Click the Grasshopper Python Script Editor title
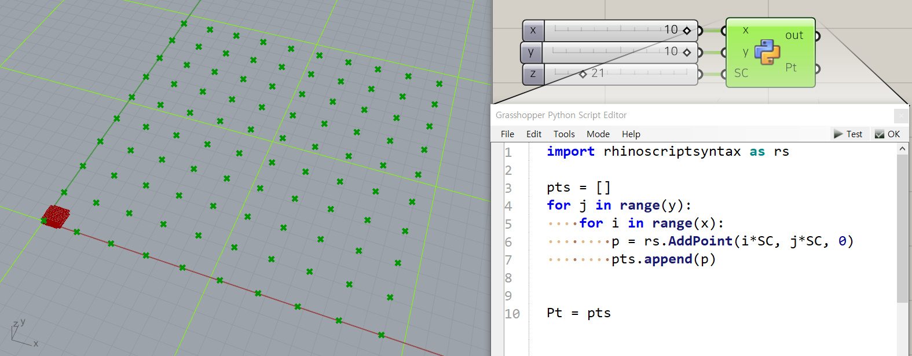The image size is (912, 356). [561, 115]
